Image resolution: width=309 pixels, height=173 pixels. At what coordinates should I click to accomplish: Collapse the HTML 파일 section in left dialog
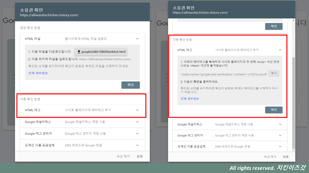[x=137, y=39]
